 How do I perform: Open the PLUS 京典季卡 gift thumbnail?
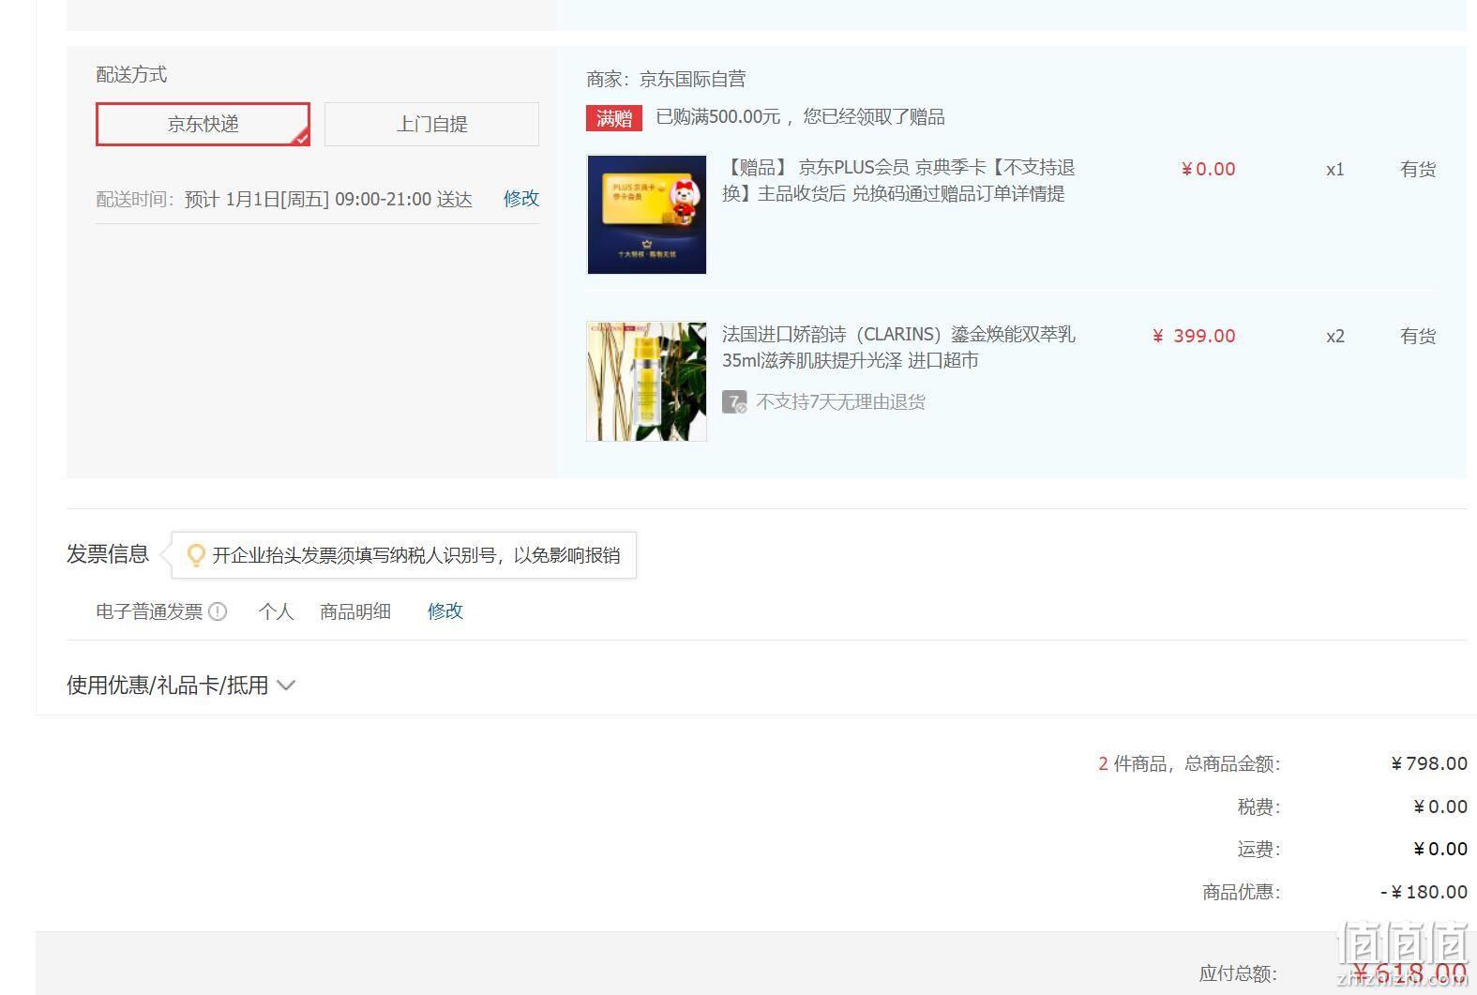(646, 215)
